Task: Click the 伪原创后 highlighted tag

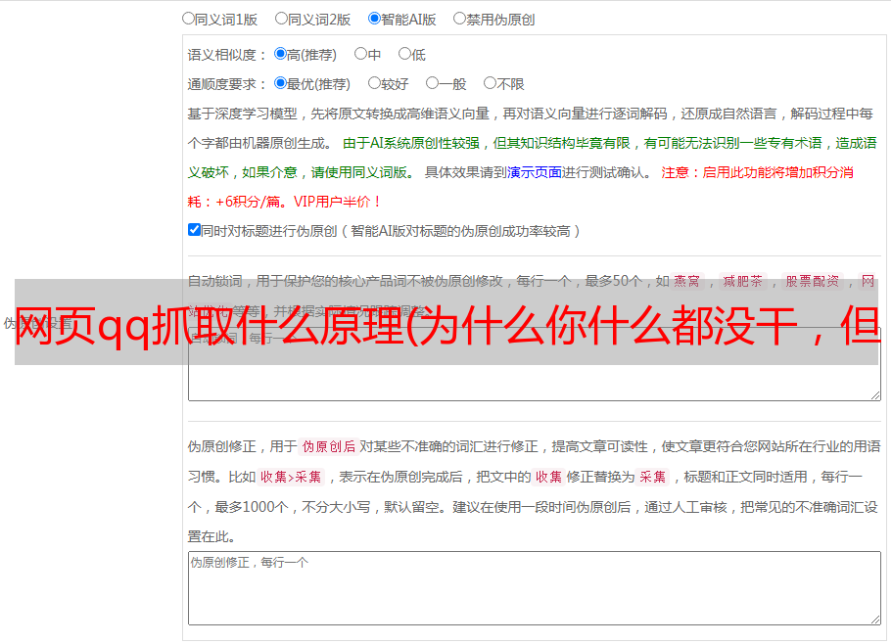Action: coord(329,446)
